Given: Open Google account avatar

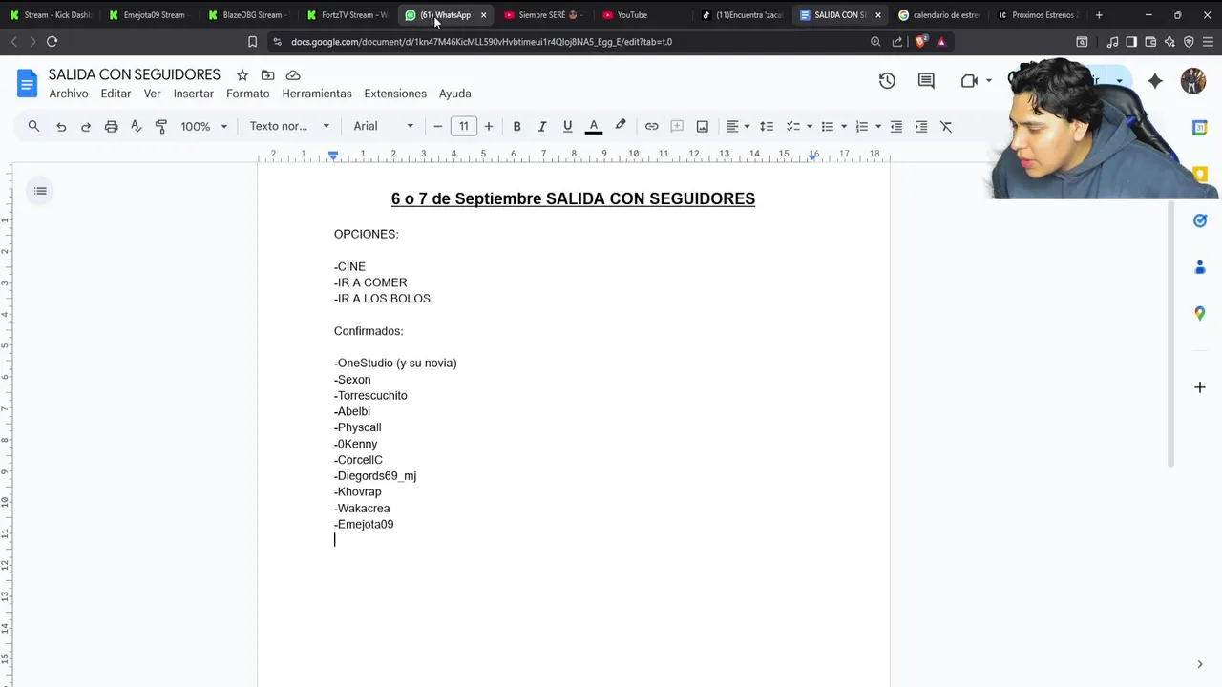Looking at the screenshot, I should point(1193,81).
